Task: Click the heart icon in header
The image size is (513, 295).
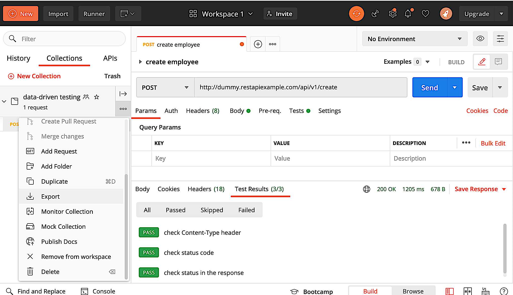Action: tap(425, 14)
